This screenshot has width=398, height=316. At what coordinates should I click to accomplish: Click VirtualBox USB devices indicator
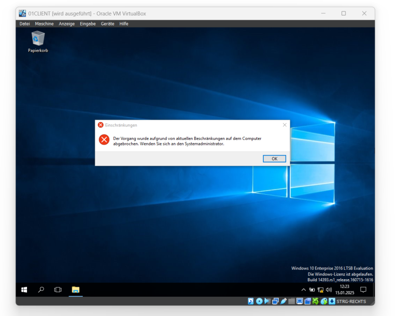tap(283, 301)
